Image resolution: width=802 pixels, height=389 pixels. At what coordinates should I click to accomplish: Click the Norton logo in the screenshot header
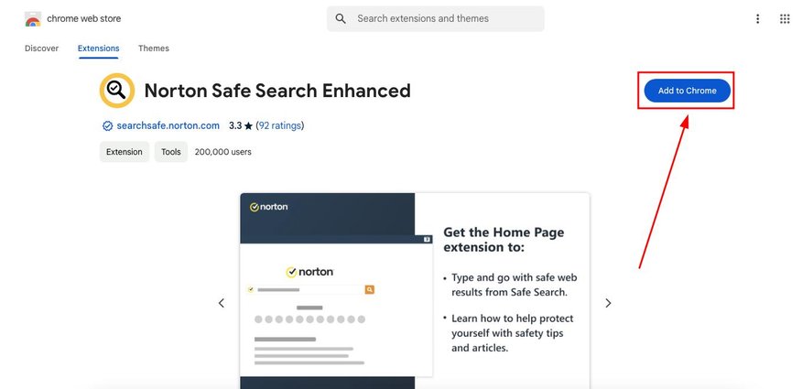point(269,207)
